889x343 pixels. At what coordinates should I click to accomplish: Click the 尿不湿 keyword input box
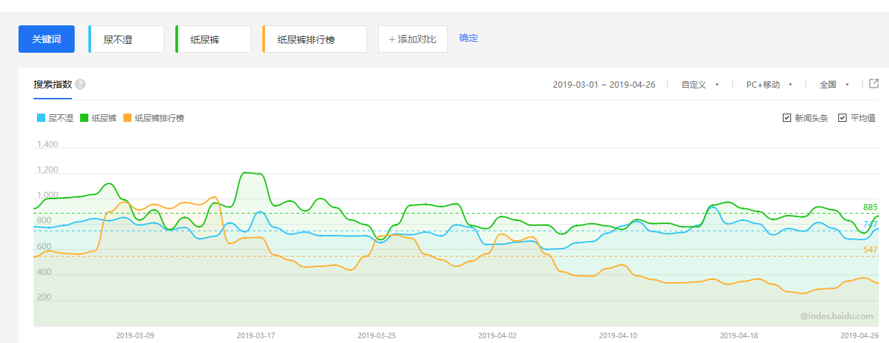coord(127,39)
